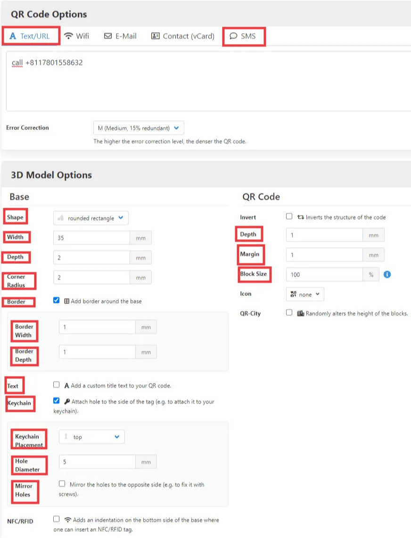Viewport: 411px width, 538px height.
Task: Click the bold A icon in Text option
Action: pos(67,385)
